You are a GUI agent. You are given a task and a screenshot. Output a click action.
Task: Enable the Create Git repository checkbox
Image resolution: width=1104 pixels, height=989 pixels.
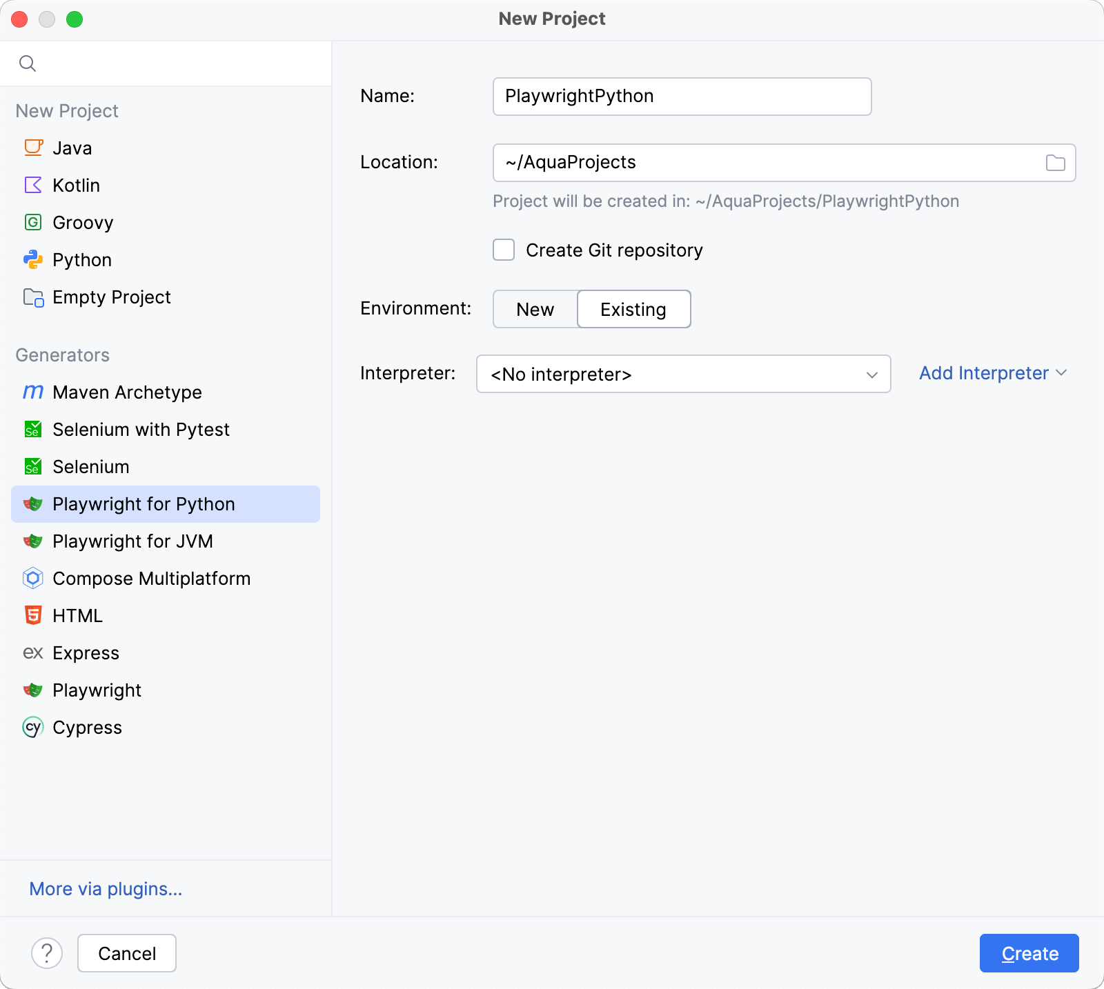(504, 250)
